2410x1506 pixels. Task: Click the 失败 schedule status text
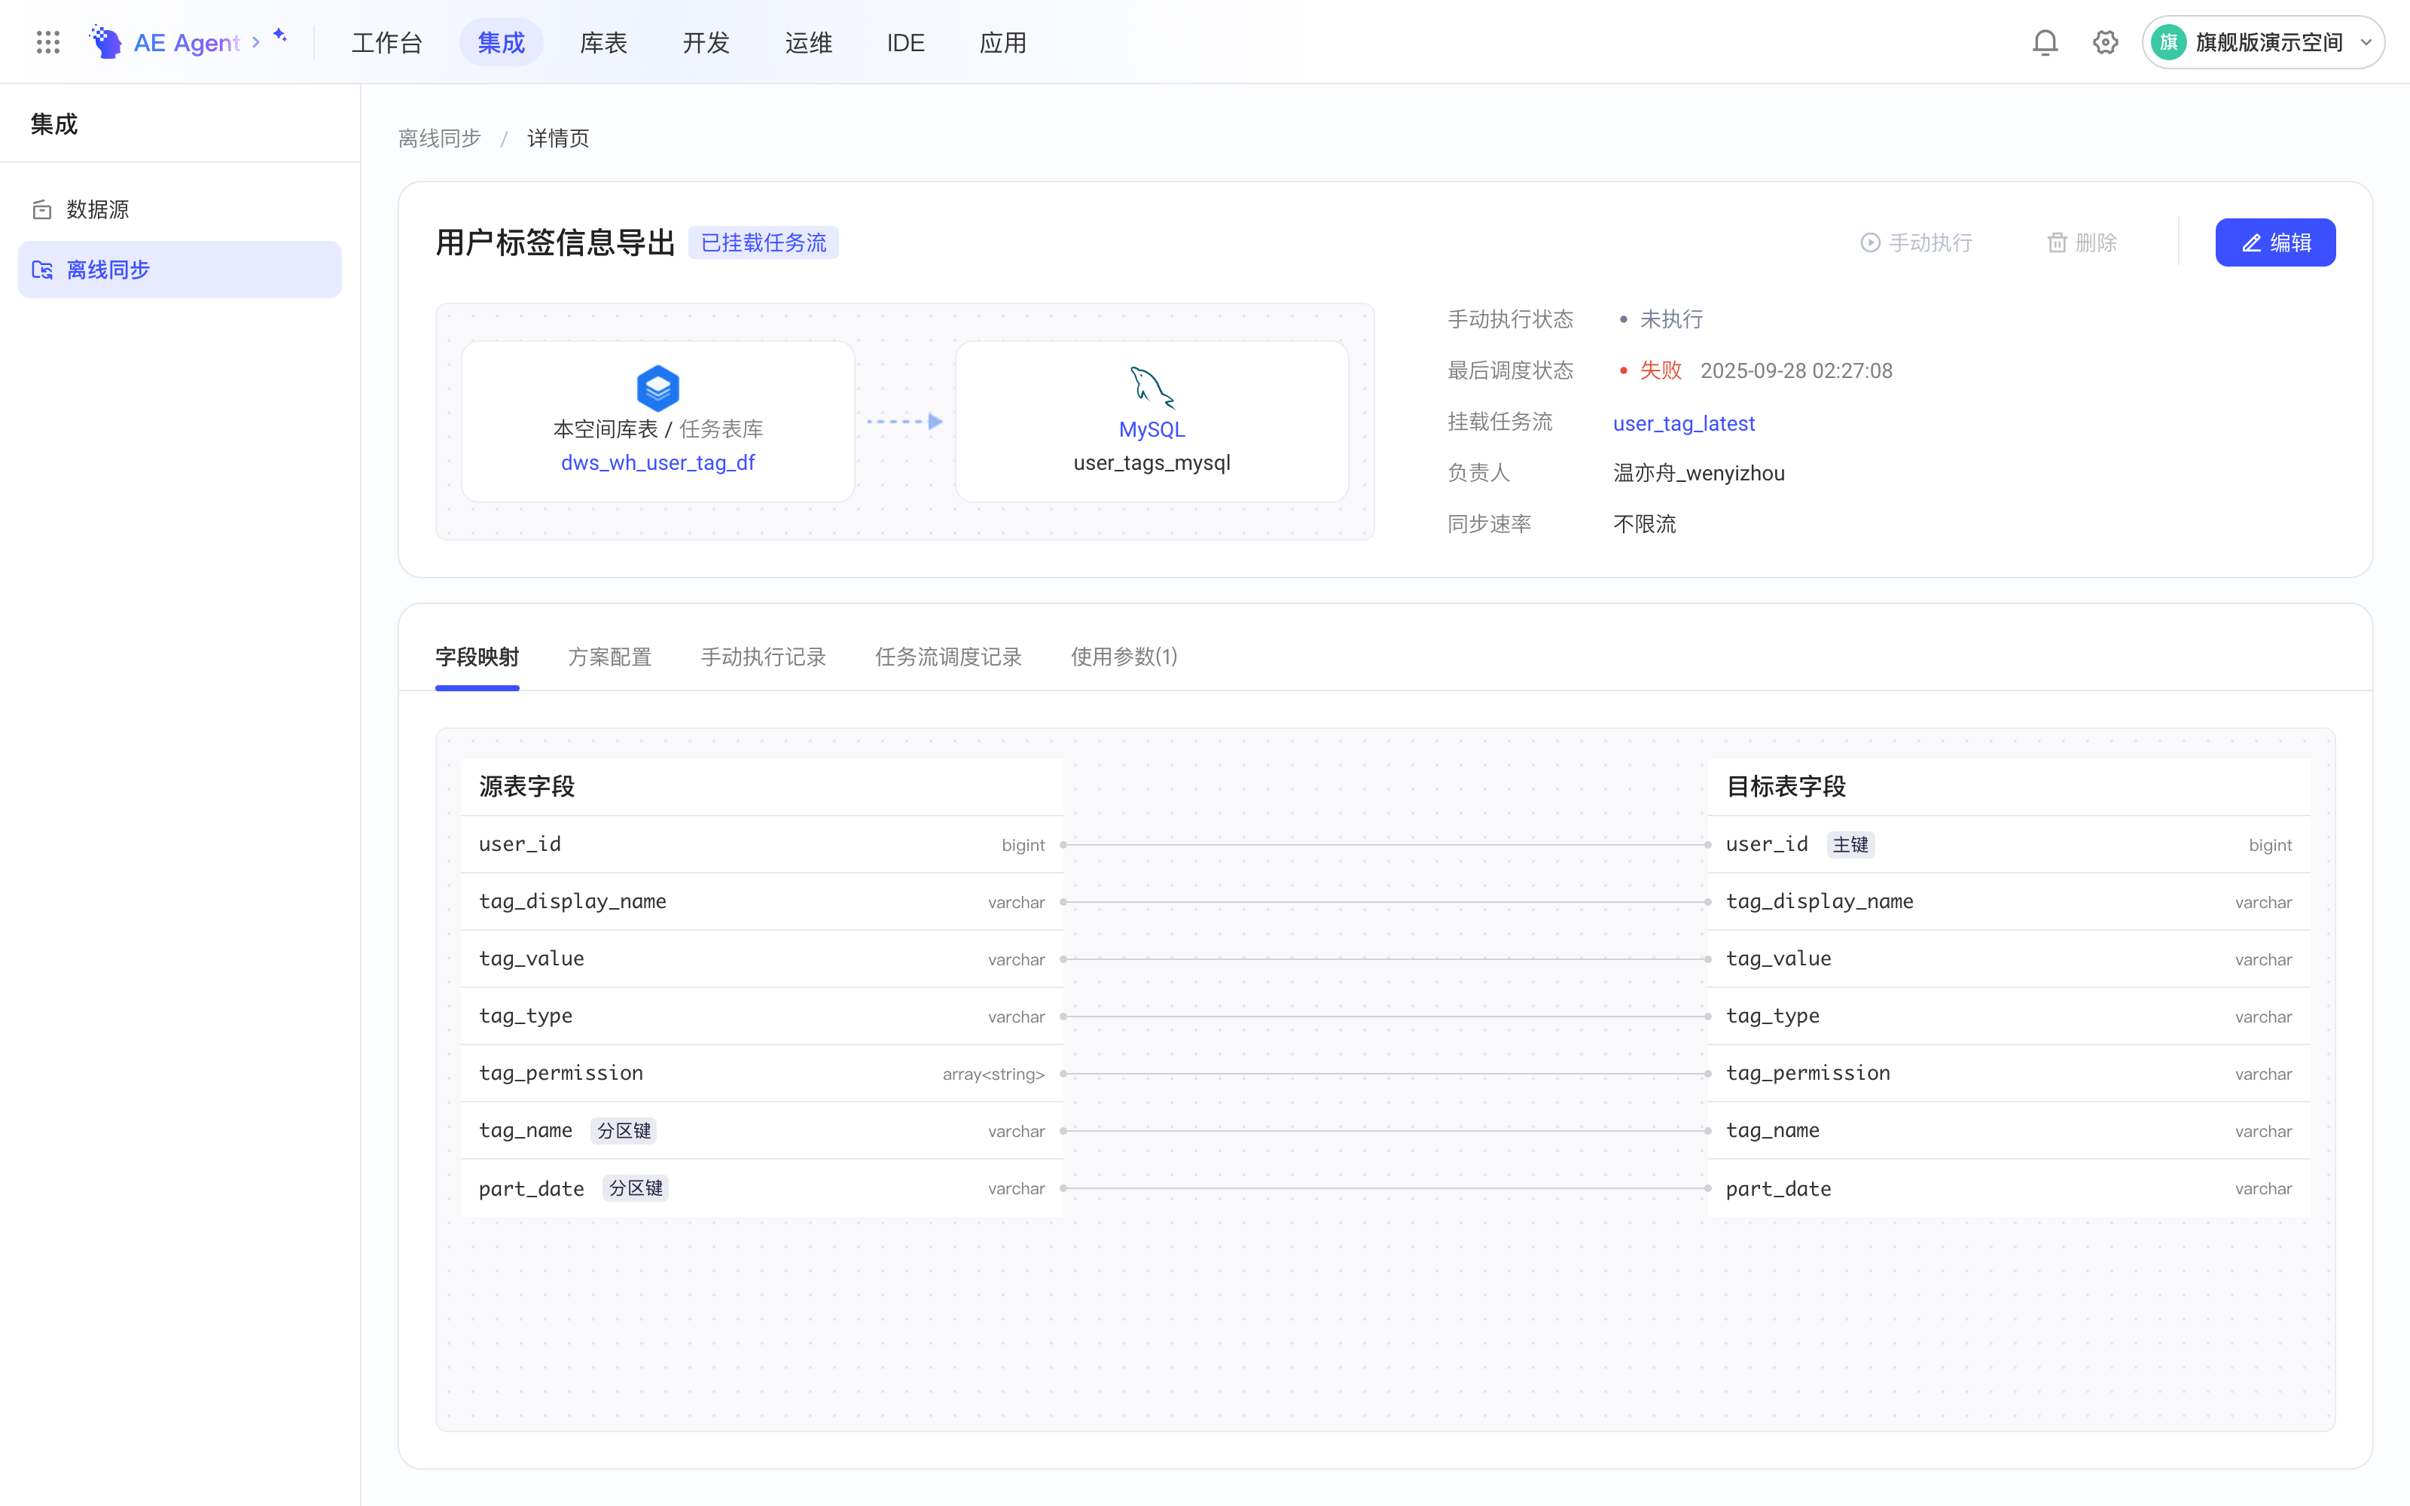(1660, 370)
